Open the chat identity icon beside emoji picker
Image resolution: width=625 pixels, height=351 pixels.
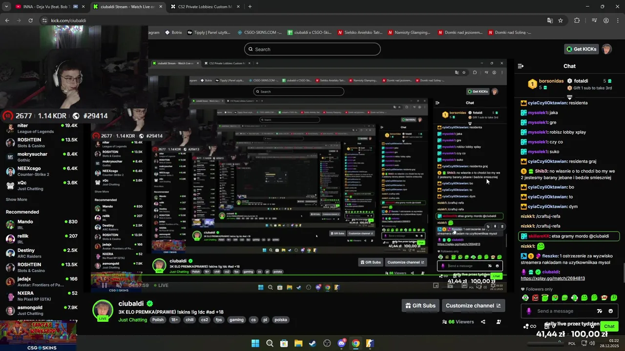click(x=600, y=311)
